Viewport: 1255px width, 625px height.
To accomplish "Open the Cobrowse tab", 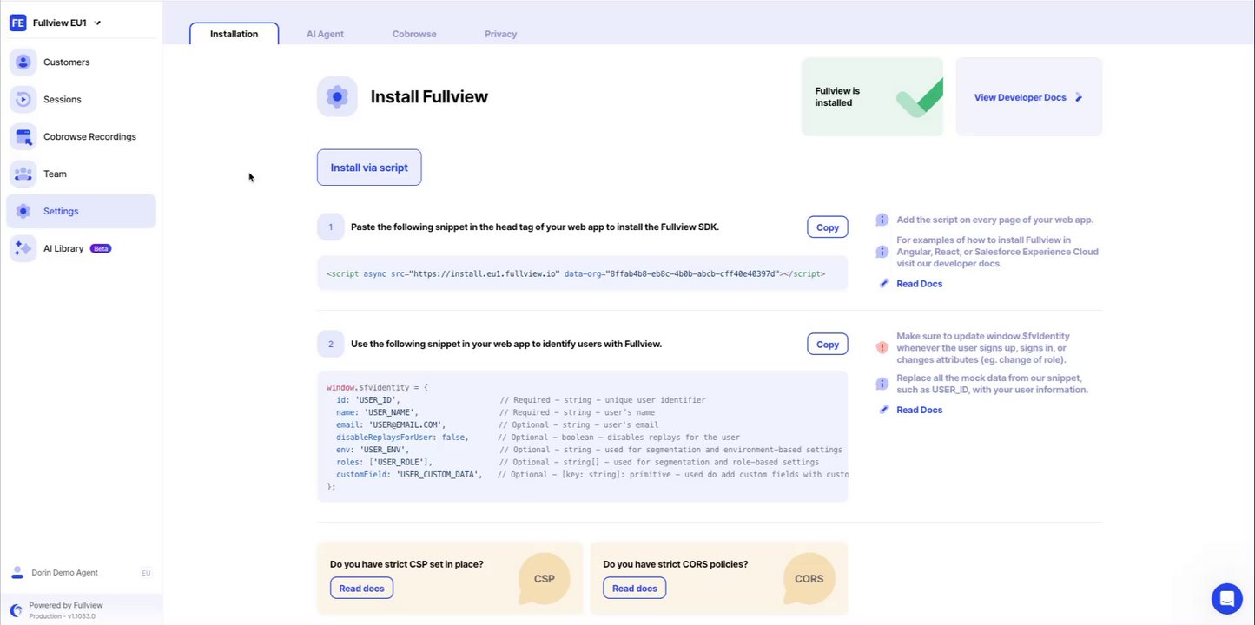I will point(414,34).
